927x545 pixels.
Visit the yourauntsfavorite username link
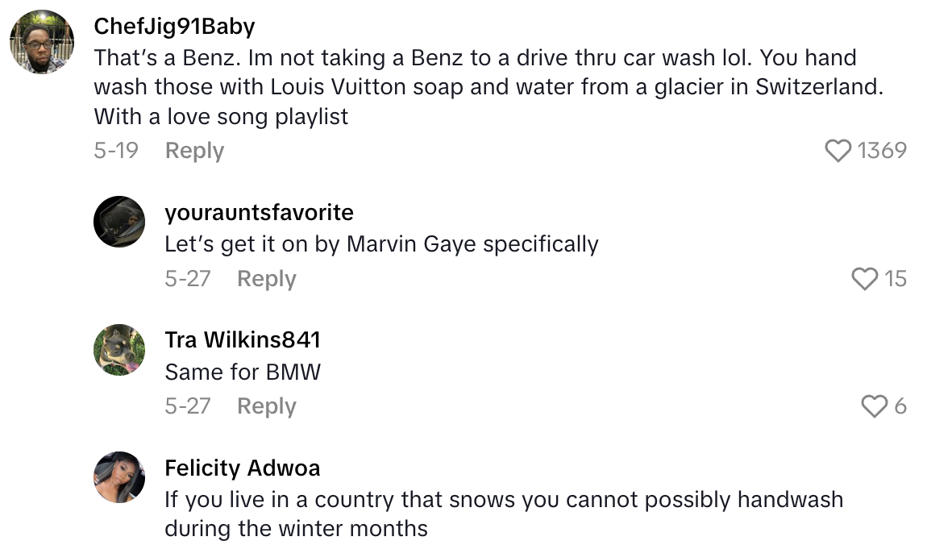(259, 213)
